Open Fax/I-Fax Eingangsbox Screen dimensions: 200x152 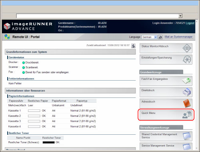tap(166, 81)
